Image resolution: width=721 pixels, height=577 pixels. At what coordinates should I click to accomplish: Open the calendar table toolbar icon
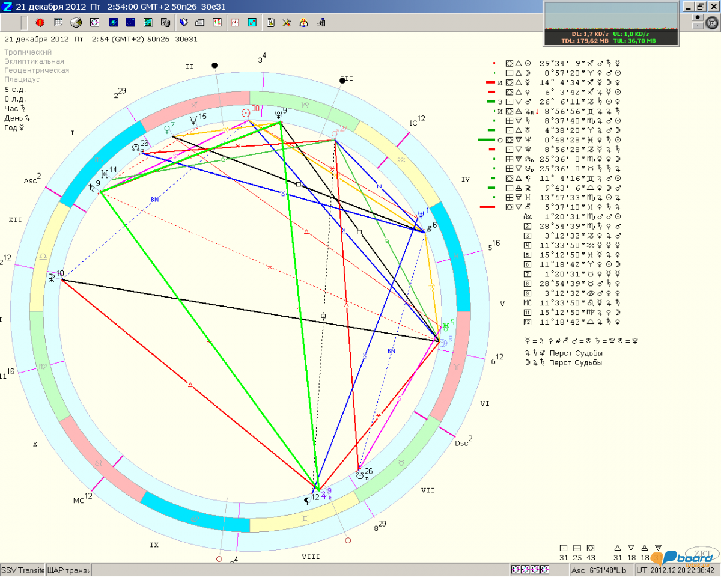coord(58,23)
